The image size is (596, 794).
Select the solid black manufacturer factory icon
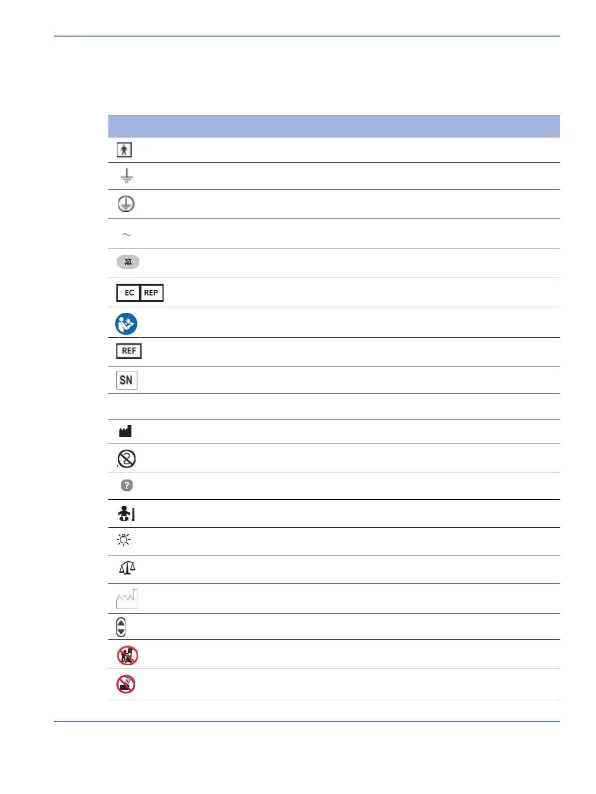pos(125,431)
